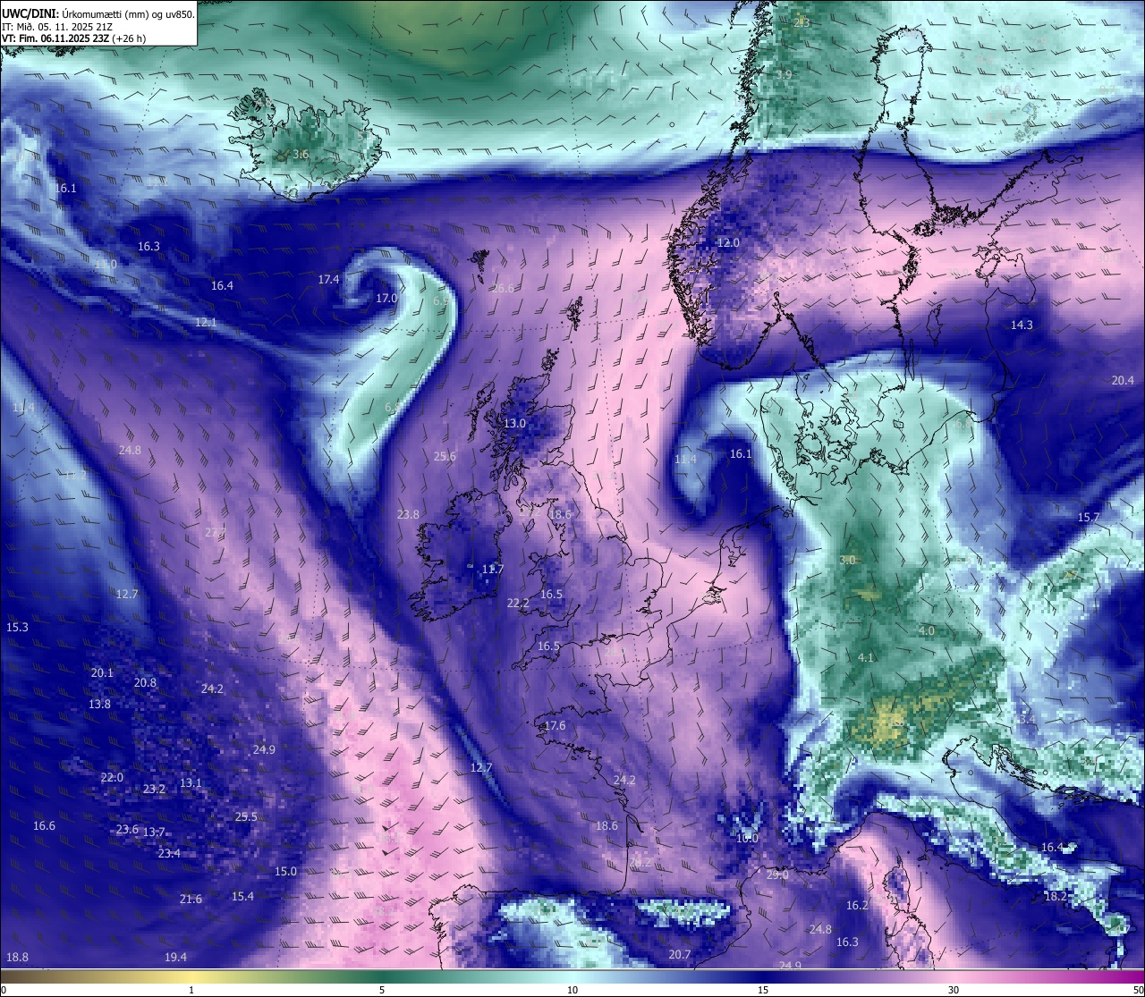Click the 17.6 value over Brittany

[555, 726]
